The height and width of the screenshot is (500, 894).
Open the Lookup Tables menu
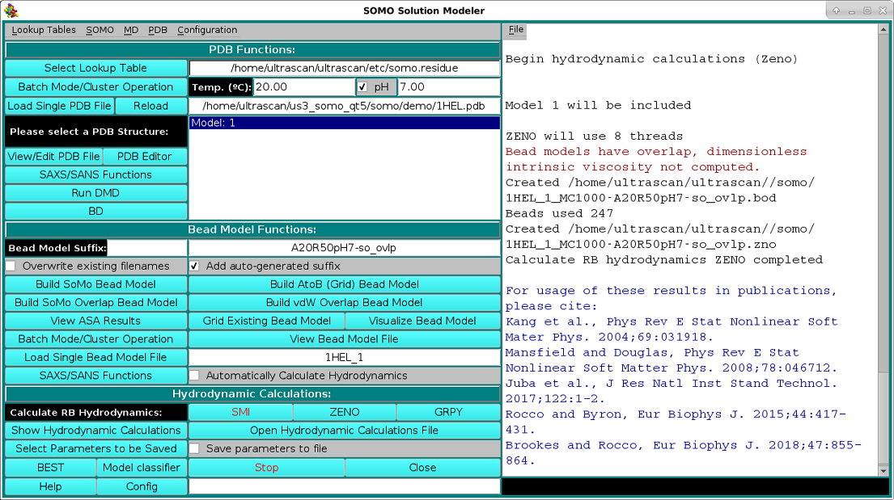(x=44, y=30)
